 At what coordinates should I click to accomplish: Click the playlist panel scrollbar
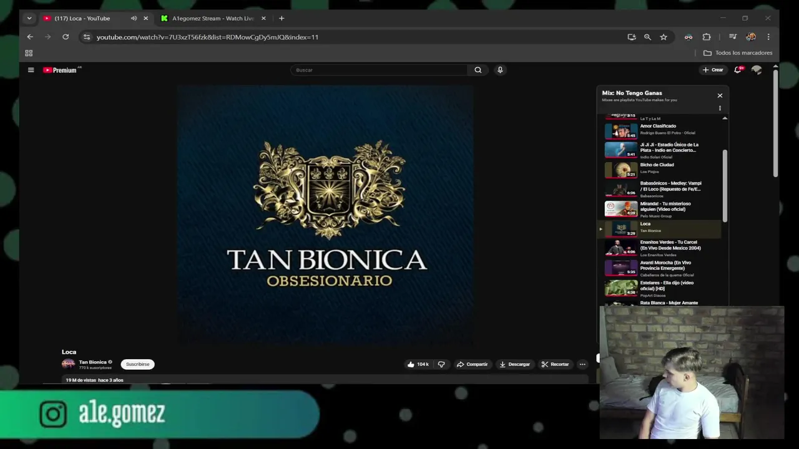[x=725, y=186]
